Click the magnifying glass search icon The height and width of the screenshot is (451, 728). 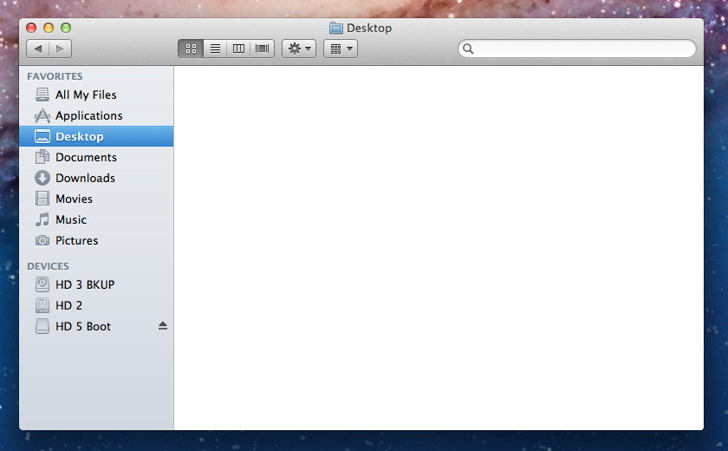tap(468, 49)
